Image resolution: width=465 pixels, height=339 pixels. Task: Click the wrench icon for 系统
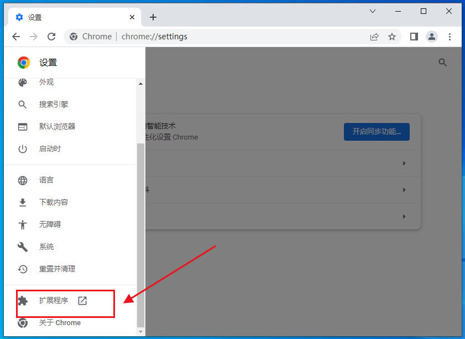(23, 247)
